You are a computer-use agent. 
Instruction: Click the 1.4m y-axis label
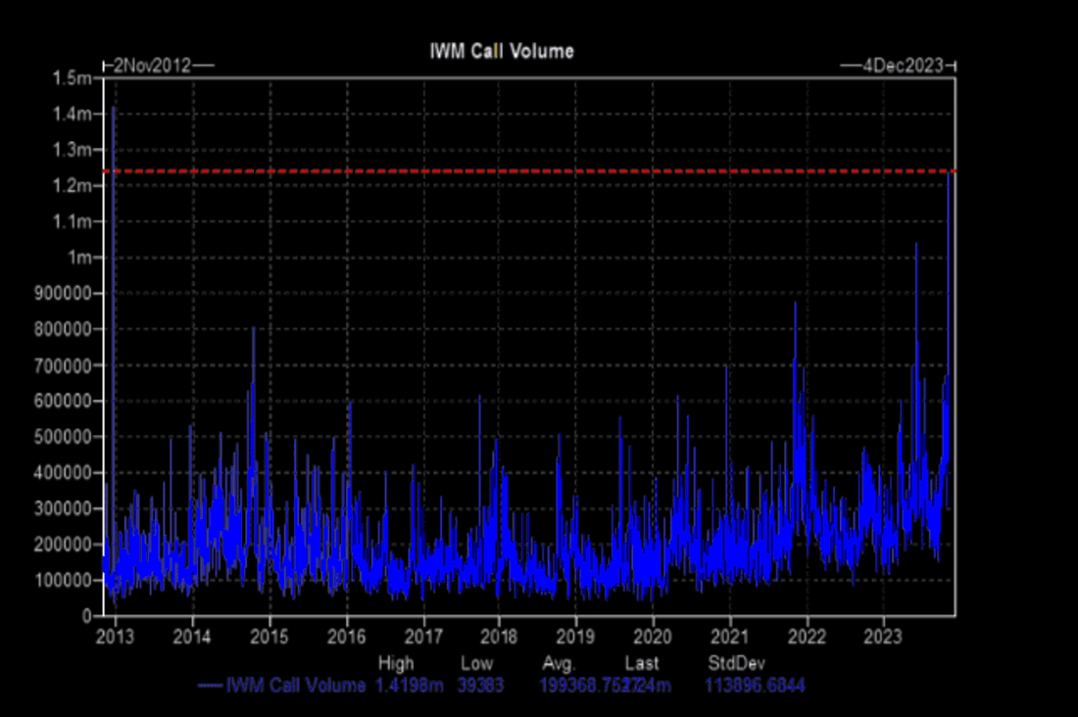coord(72,114)
